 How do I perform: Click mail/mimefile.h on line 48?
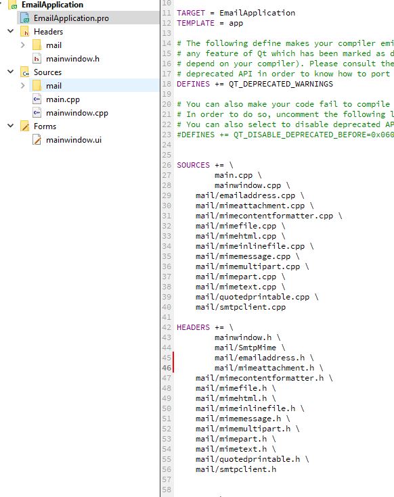232,388
